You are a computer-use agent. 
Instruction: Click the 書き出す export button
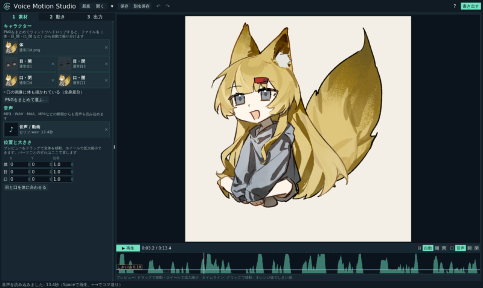pyautogui.click(x=470, y=6)
